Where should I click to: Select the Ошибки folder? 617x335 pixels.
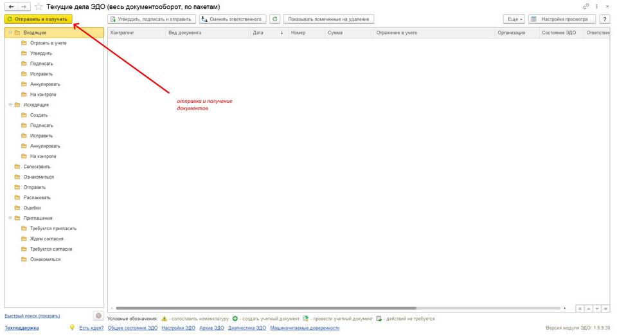pyautogui.click(x=32, y=208)
